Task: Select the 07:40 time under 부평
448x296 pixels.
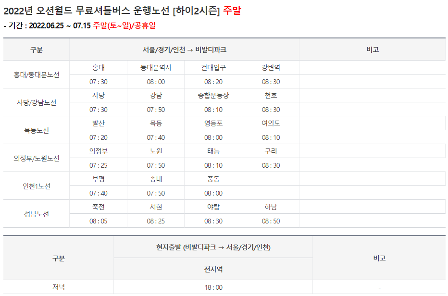Action: click(x=98, y=193)
